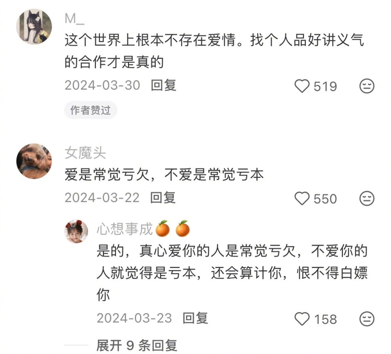Tap dislike face on 心想事成's reply
The width and height of the screenshot is (391, 354).
(x=367, y=319)
